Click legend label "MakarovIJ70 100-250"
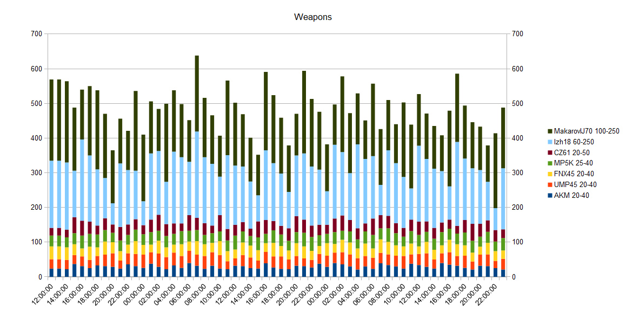This screenshot has width=626, height=326. pyautogui.click(x=587, y=131)
